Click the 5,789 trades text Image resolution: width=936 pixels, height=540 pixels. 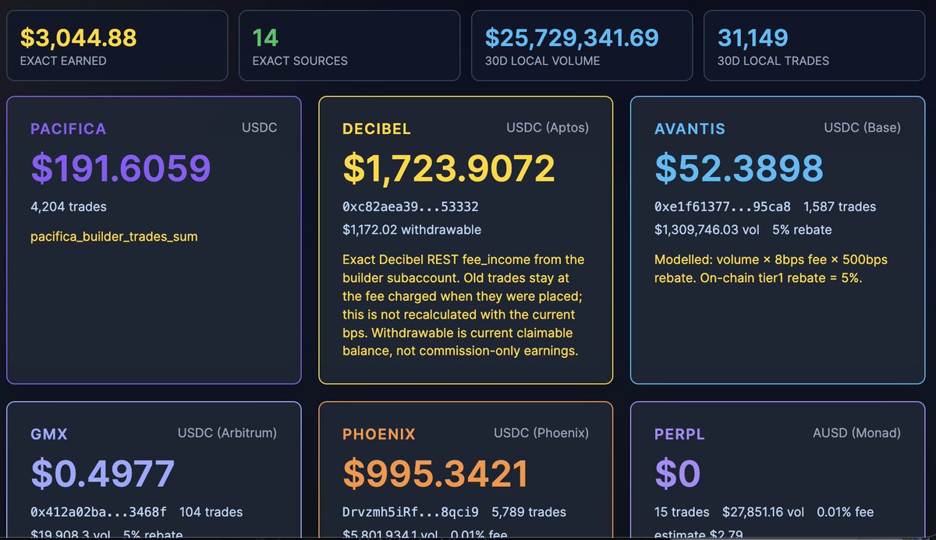[x=529, y=512]
